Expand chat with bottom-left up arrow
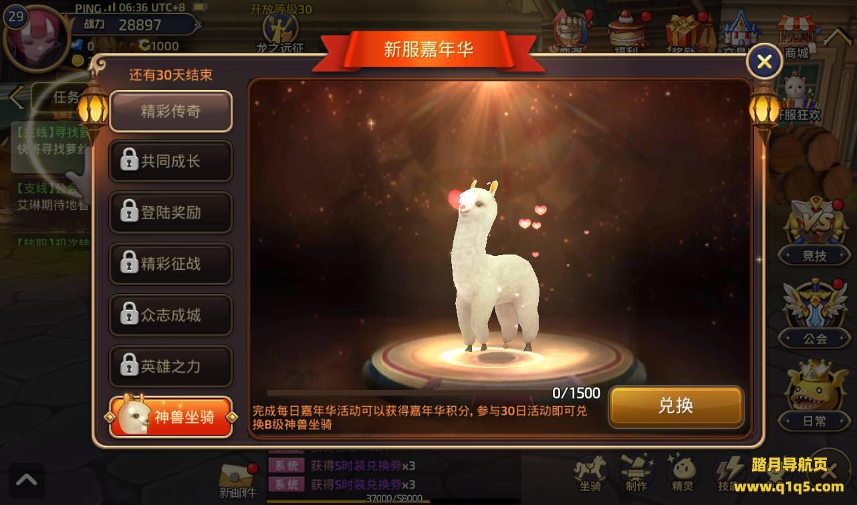 [x=27, y=480]
